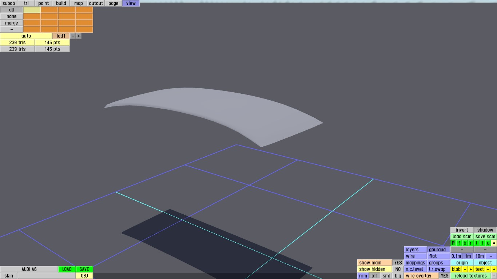This screenshot has height=279, width=497.
Task: Increase LOD with plus beside lod1
Action: (x=79, y=36)
